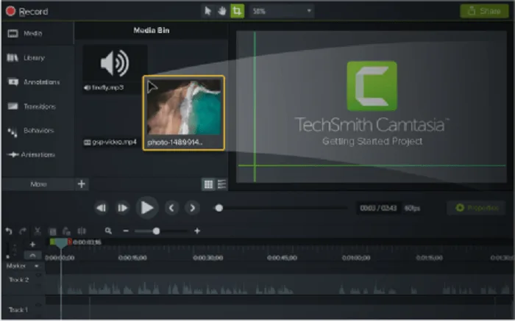Split the clip at playhead
This screenshot has width=515, height=321.
pyautogui.click(x=82, y=231)
